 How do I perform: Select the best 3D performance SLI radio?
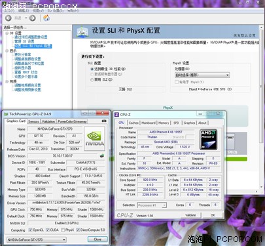[x=92, y=69]
